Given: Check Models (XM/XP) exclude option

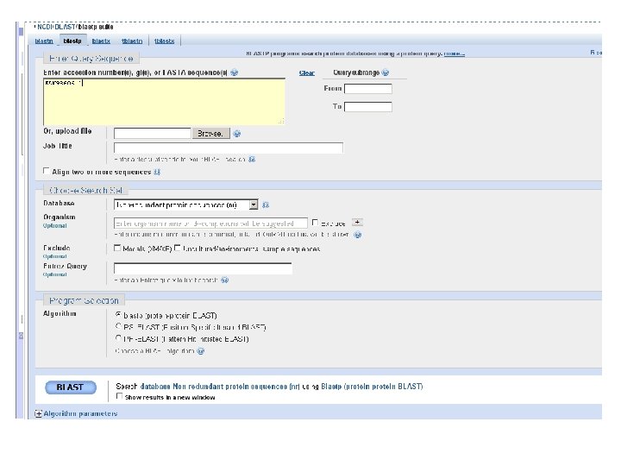Looking at the screenshot, I should pos(117,248).
